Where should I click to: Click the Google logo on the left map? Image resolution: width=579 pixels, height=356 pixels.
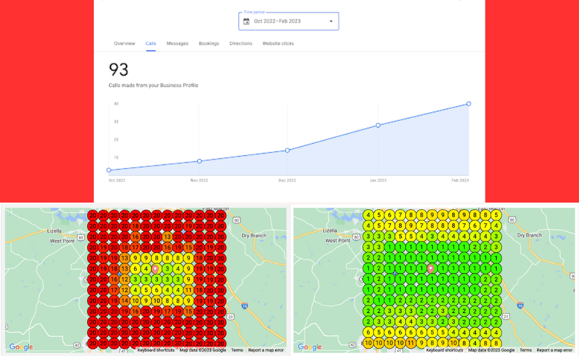point(21,347)
